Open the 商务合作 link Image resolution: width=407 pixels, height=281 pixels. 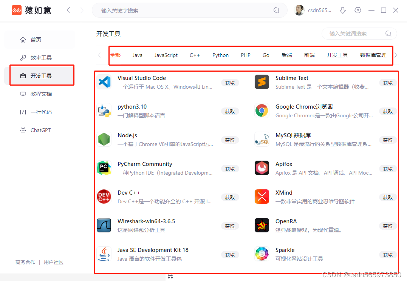coord(25,263)
